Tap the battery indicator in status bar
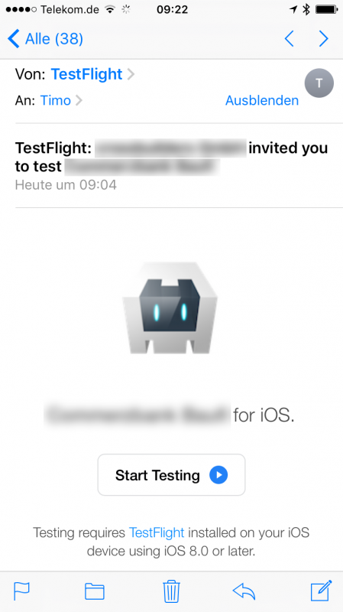Viewport: 343px width, 612px height. click(327, 9)
